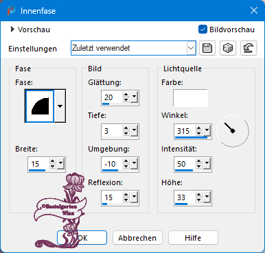Decrease the Tiefe value with down arrow

click(x=126, y=134)
